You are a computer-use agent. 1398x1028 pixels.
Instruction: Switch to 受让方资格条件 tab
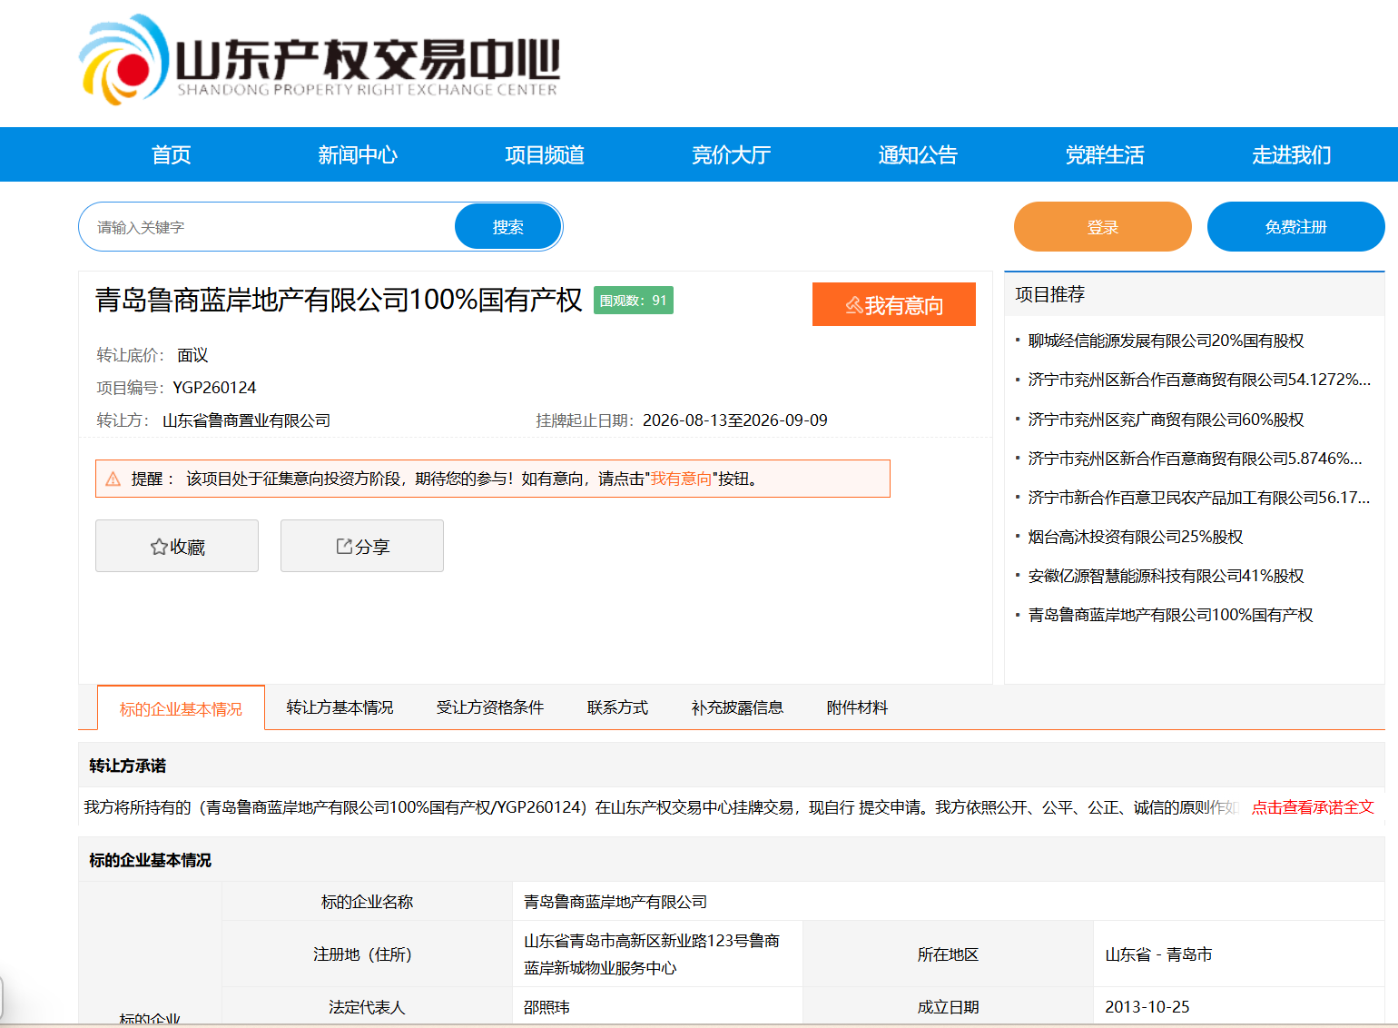click(490, 707)
